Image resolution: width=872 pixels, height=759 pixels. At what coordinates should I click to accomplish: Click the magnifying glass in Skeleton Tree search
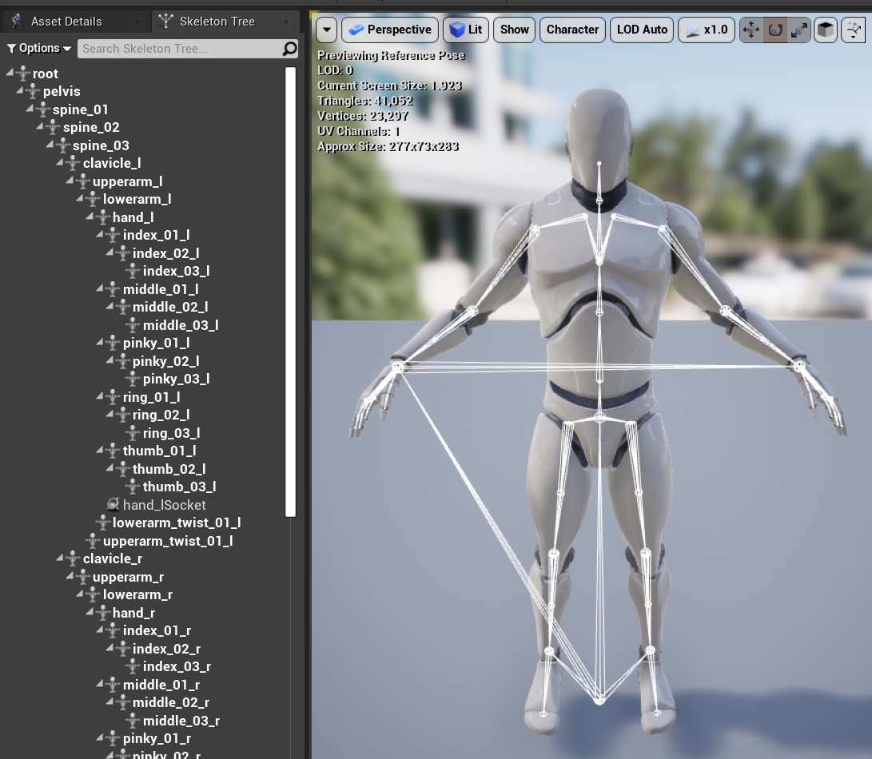point(289,48)
